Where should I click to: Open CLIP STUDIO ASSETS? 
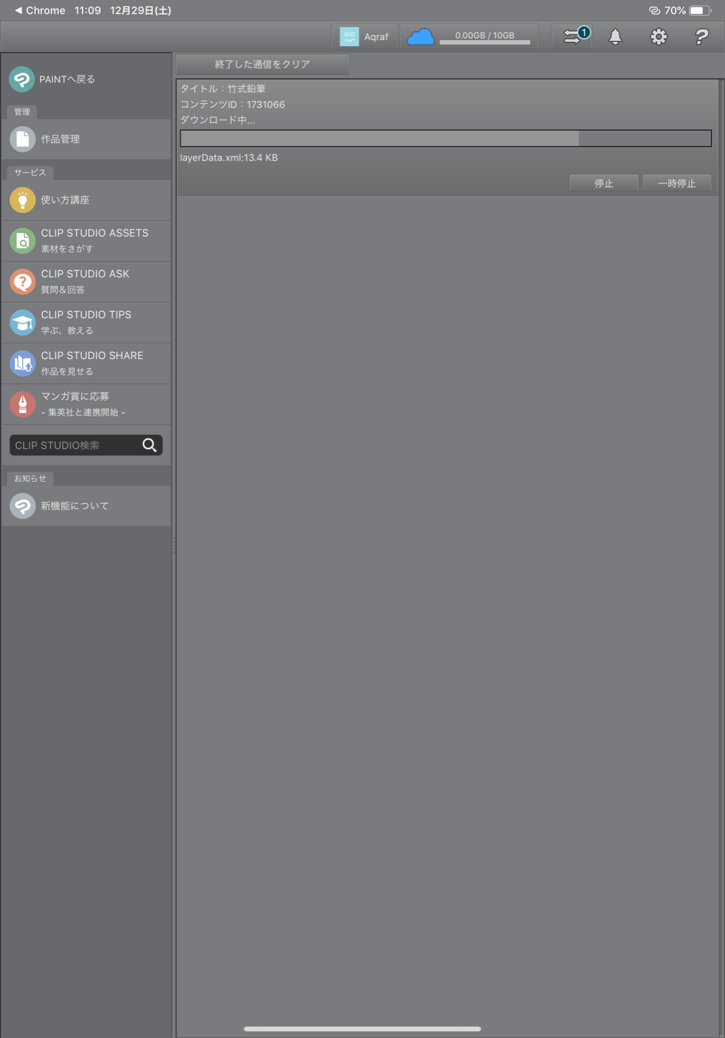(86, 241)
